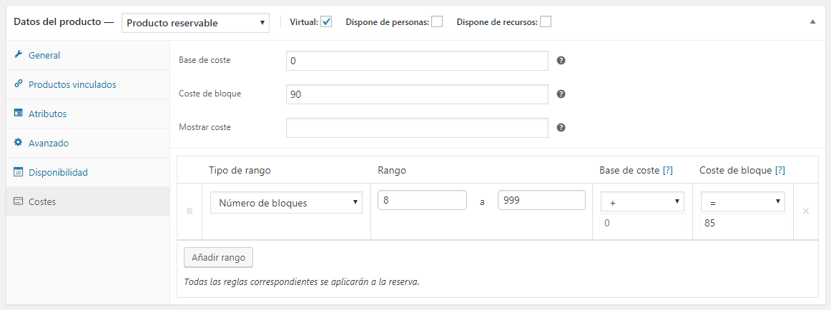This screenshot has width=831, height=310.
Task: Open the General tab
Action: tap(88, 55)
